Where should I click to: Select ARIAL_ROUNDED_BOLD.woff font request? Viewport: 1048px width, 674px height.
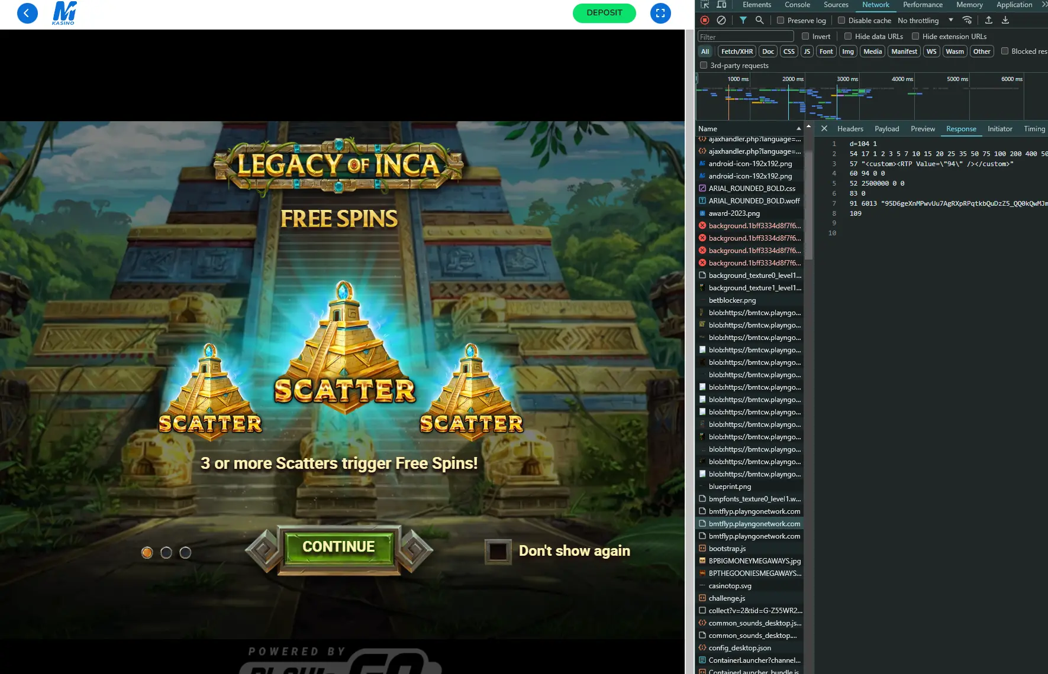coord(750,201)
